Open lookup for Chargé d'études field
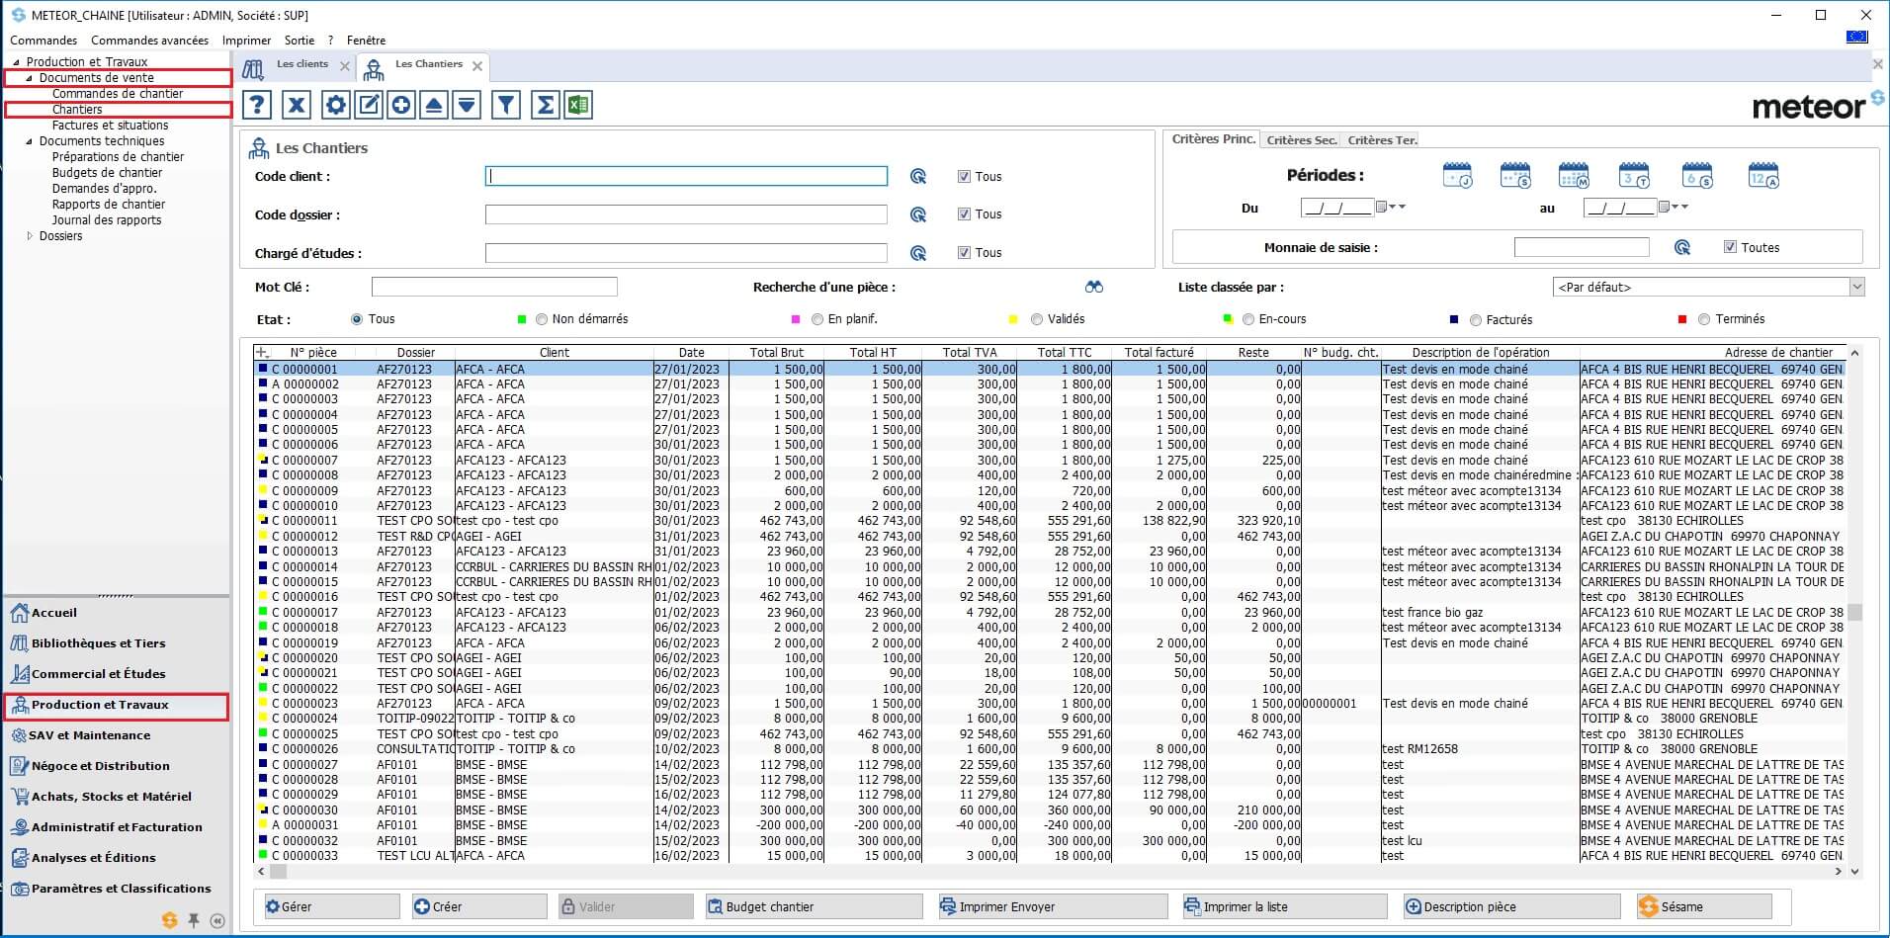This screenshot has height=938, width=1890. [x=918, y=253]
